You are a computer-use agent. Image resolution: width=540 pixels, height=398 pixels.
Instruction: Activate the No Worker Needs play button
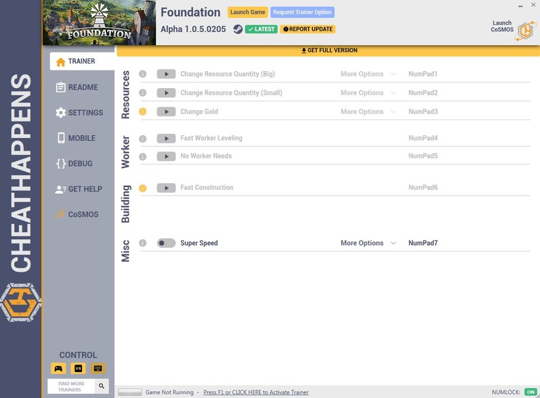click(166, 156)
